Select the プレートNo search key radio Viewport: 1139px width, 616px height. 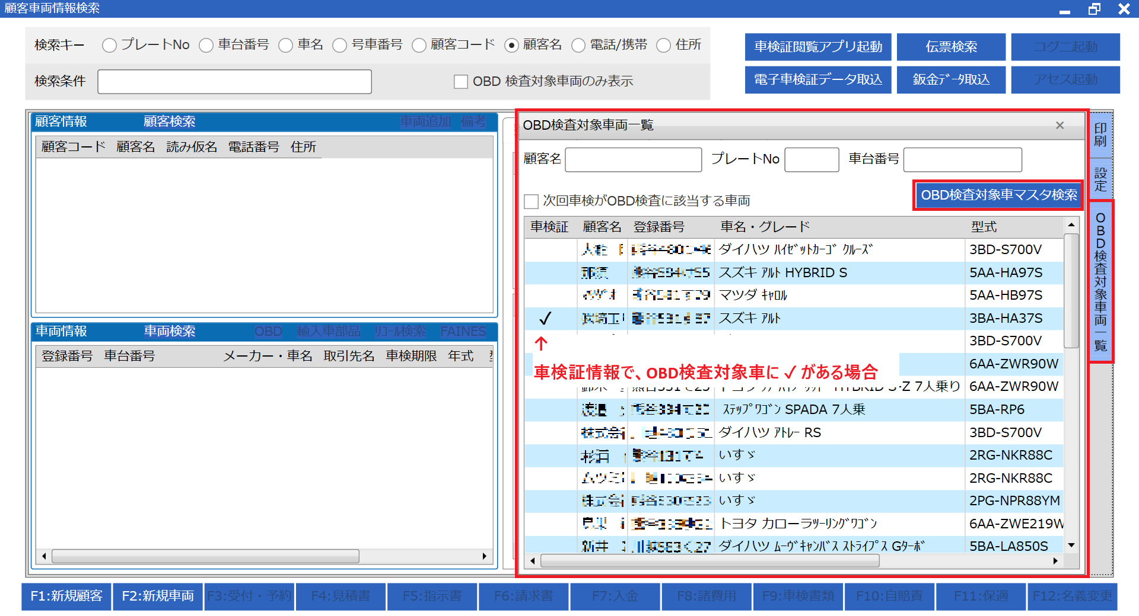109,46
